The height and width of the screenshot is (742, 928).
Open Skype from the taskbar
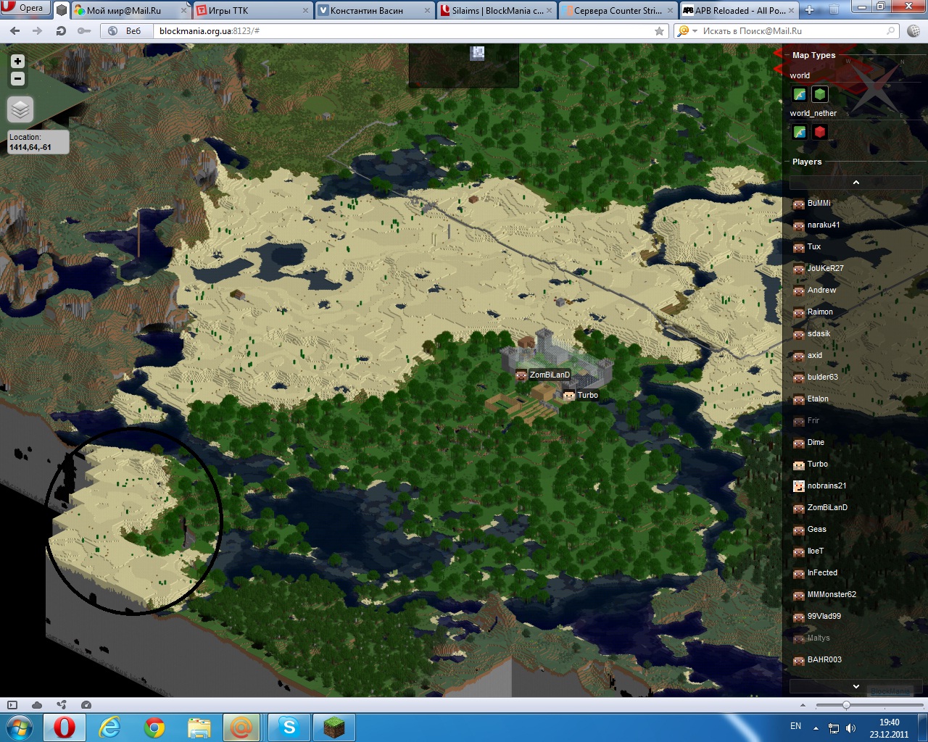coord(289,727)
